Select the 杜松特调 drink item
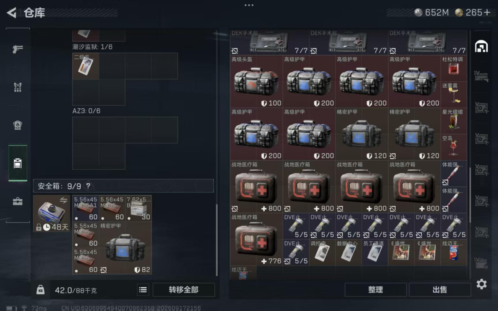This screenshot has height=311, width=498. [x=454, y=69]
